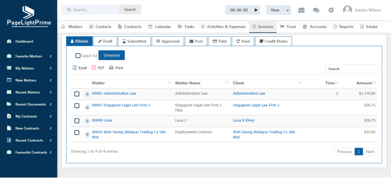Open the mail envelope icon in header
This screenshot has width=391, height=179.
click(301, 10)
